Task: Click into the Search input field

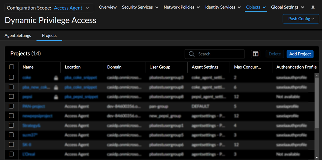Action: 219,54
